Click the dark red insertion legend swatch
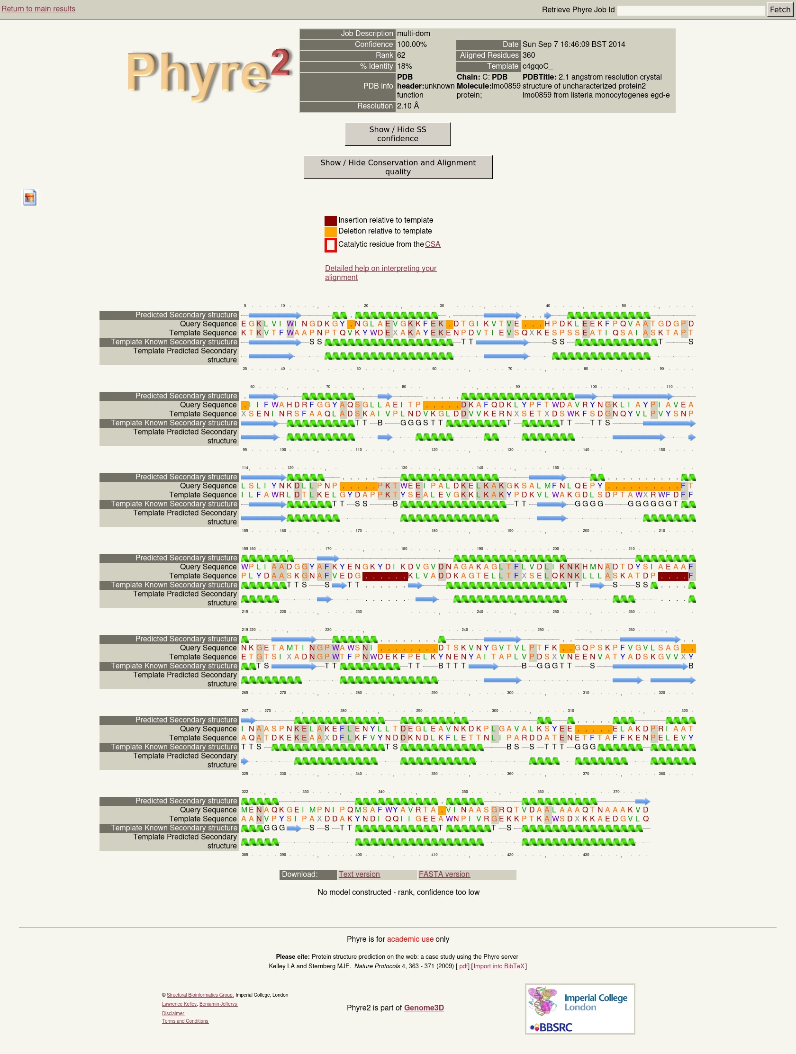Image resolution: width=796 pixels, height=1054 pixels. (330, 221)
